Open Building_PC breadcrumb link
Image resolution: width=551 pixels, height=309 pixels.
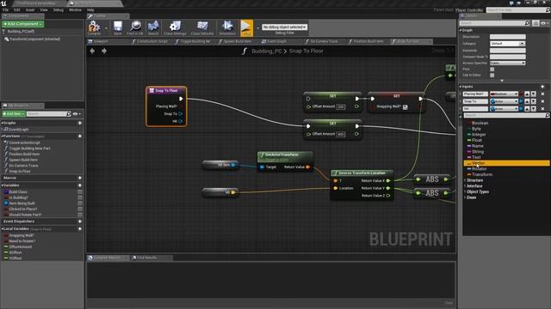coord(267,51)
